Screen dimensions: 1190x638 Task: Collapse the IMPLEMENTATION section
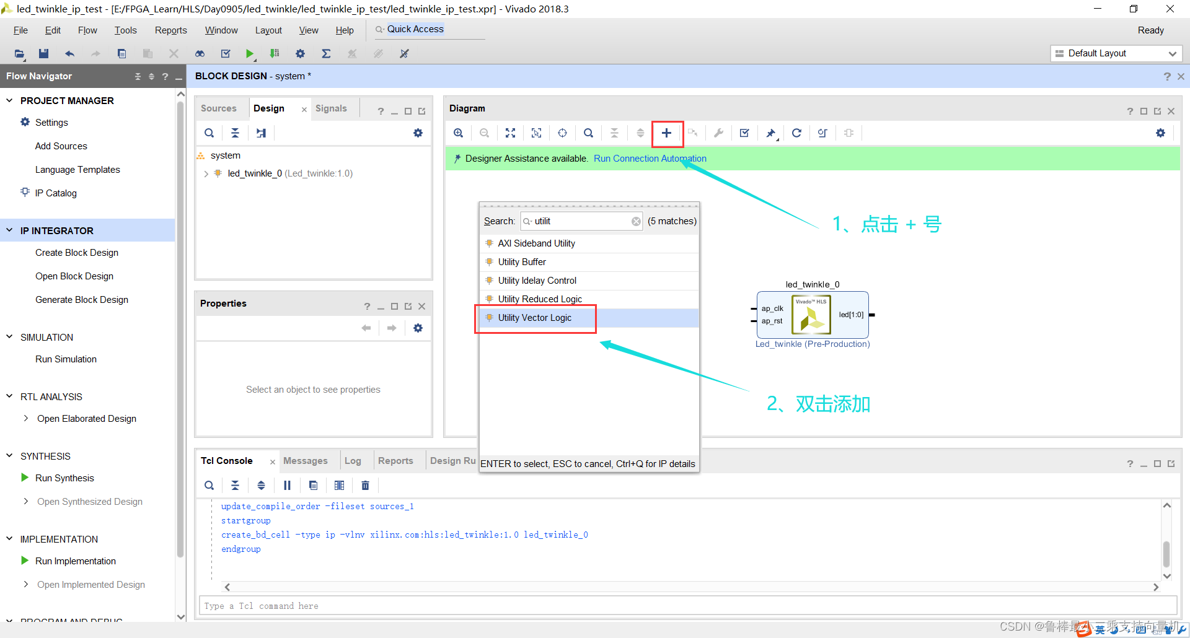pos(9,539)
